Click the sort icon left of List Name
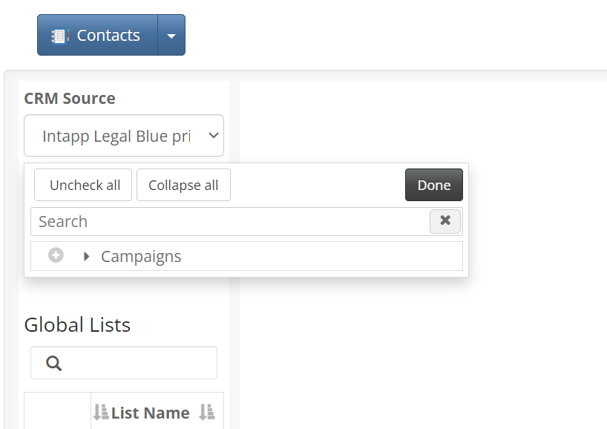 (x=101, y=412)
